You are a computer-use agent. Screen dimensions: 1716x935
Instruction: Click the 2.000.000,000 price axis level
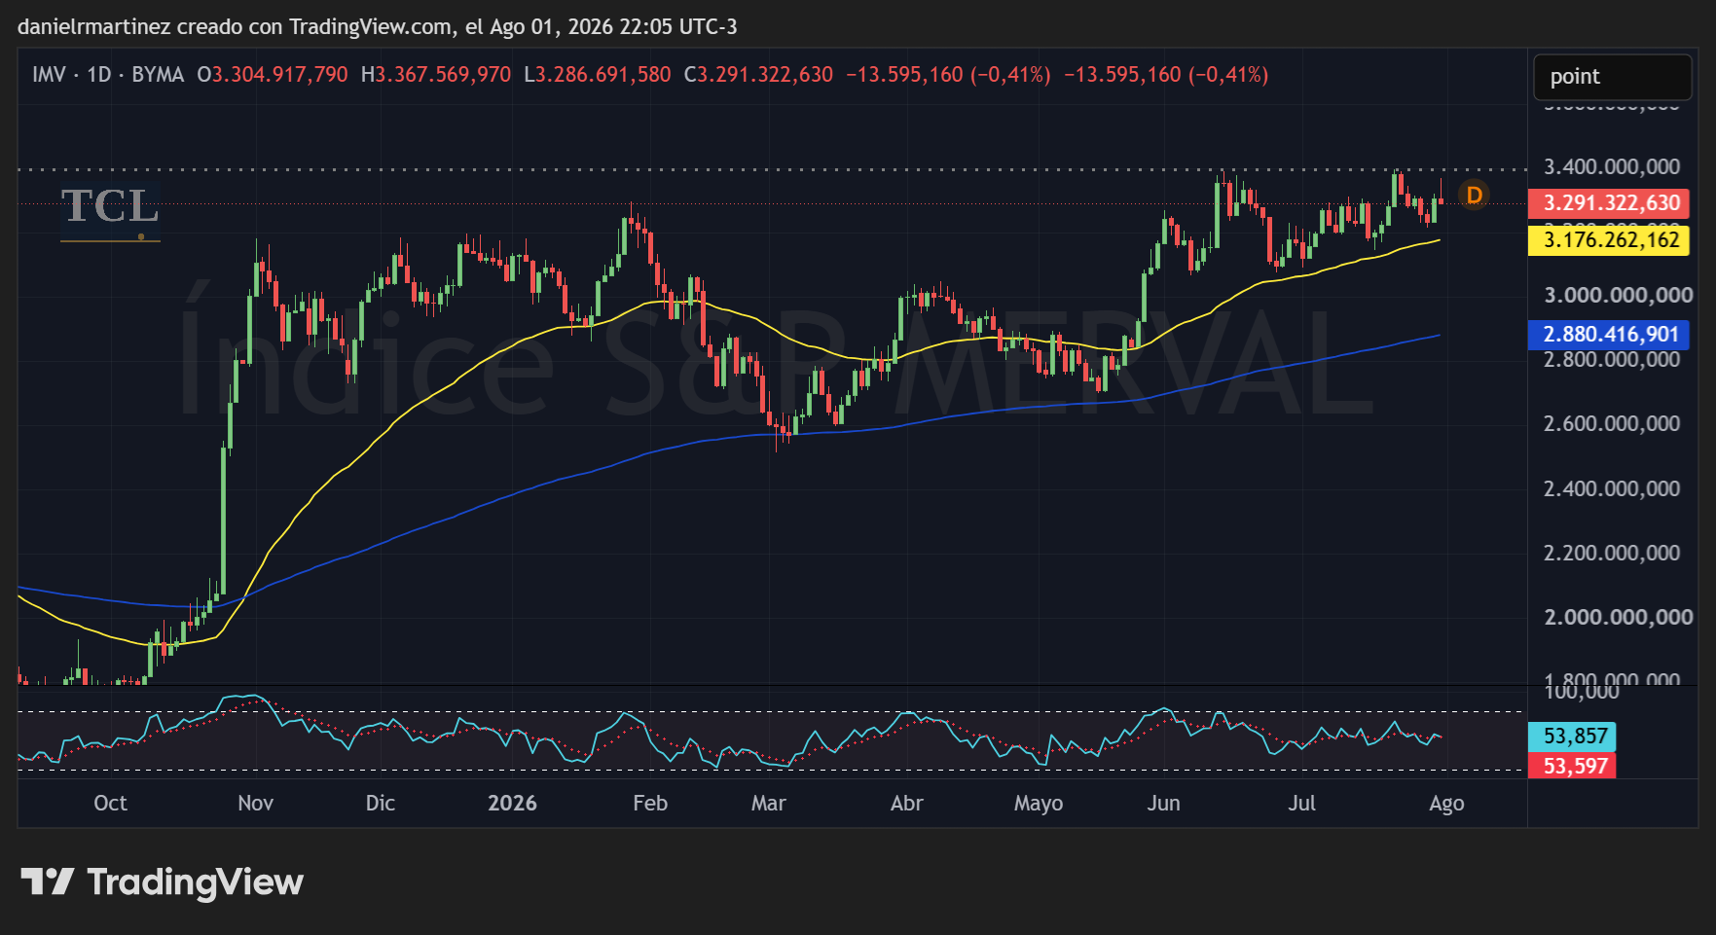coord(1619,618)
